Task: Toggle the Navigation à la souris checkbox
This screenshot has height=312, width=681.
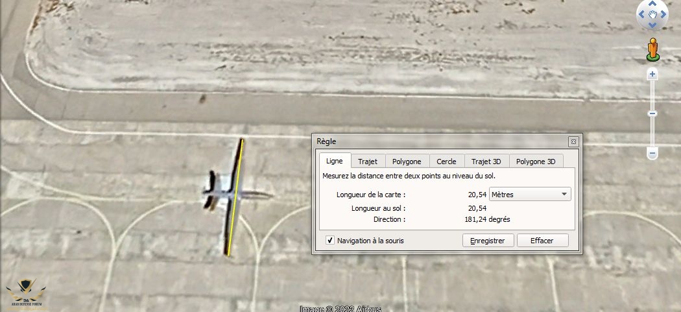Action: 330,240
